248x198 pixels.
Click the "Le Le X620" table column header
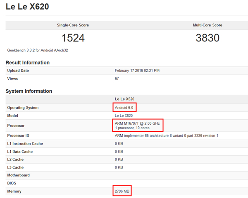124,99
